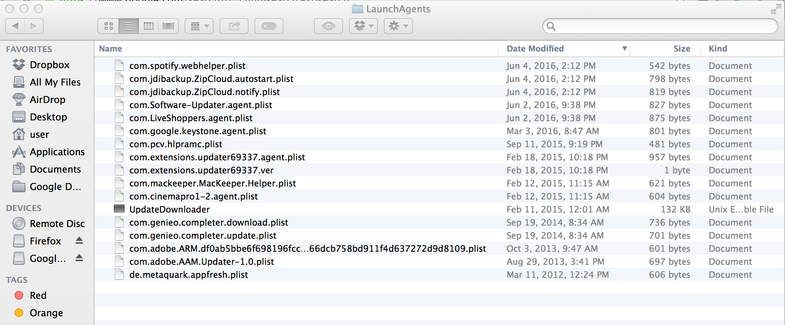
Task: Sort by the Kind column
Action: click(718, 49)
